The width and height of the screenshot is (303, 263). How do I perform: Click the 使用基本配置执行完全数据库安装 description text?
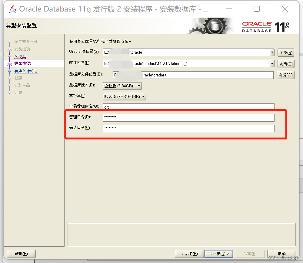point(100,41)
